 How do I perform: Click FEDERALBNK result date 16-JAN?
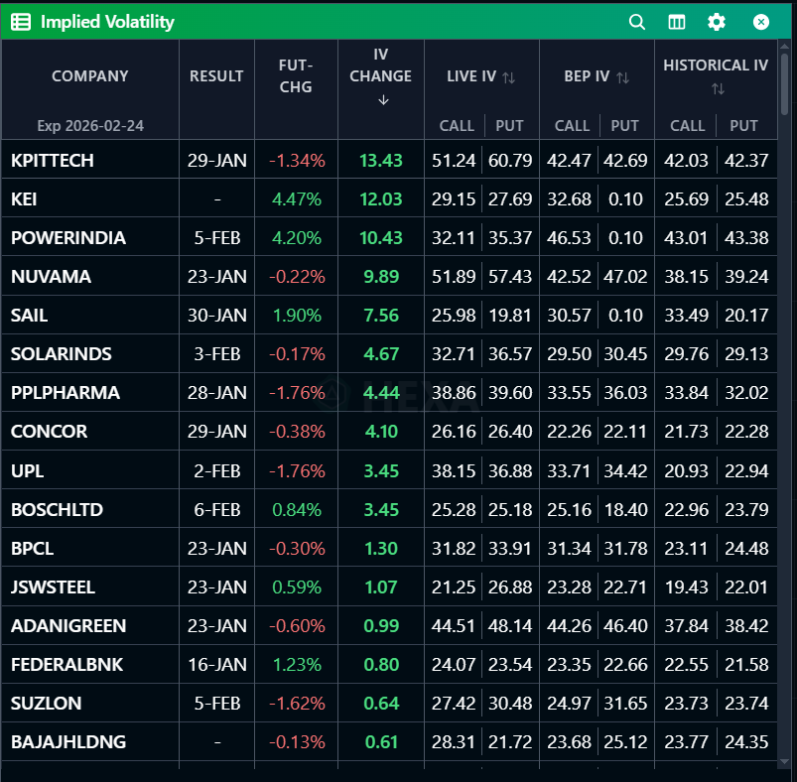(x=217, y=665)
